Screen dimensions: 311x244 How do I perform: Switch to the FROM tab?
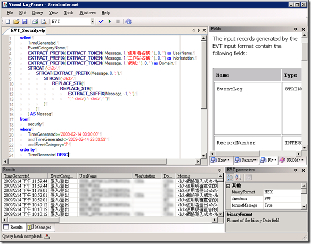click(x=292, y=160)
